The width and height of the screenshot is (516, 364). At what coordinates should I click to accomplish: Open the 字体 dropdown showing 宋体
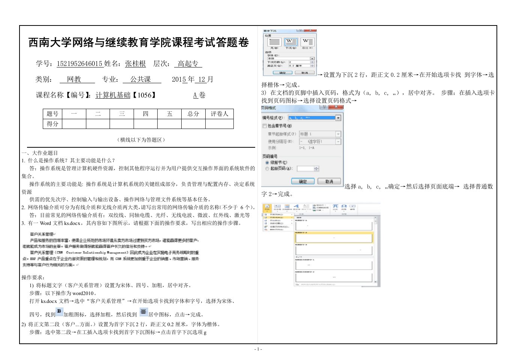coord(291,58)
